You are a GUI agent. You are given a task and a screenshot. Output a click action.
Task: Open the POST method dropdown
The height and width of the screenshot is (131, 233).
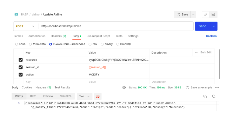coord(25,26)
